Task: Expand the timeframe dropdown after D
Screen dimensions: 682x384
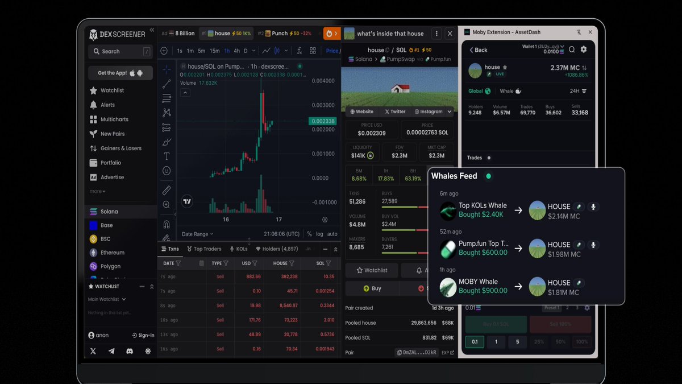Action: pyautogui.click(x=255, y=51)
